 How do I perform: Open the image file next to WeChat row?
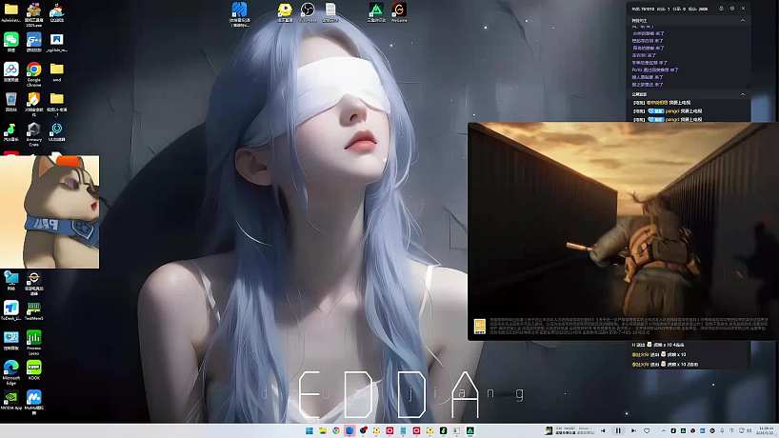[56, 42]
